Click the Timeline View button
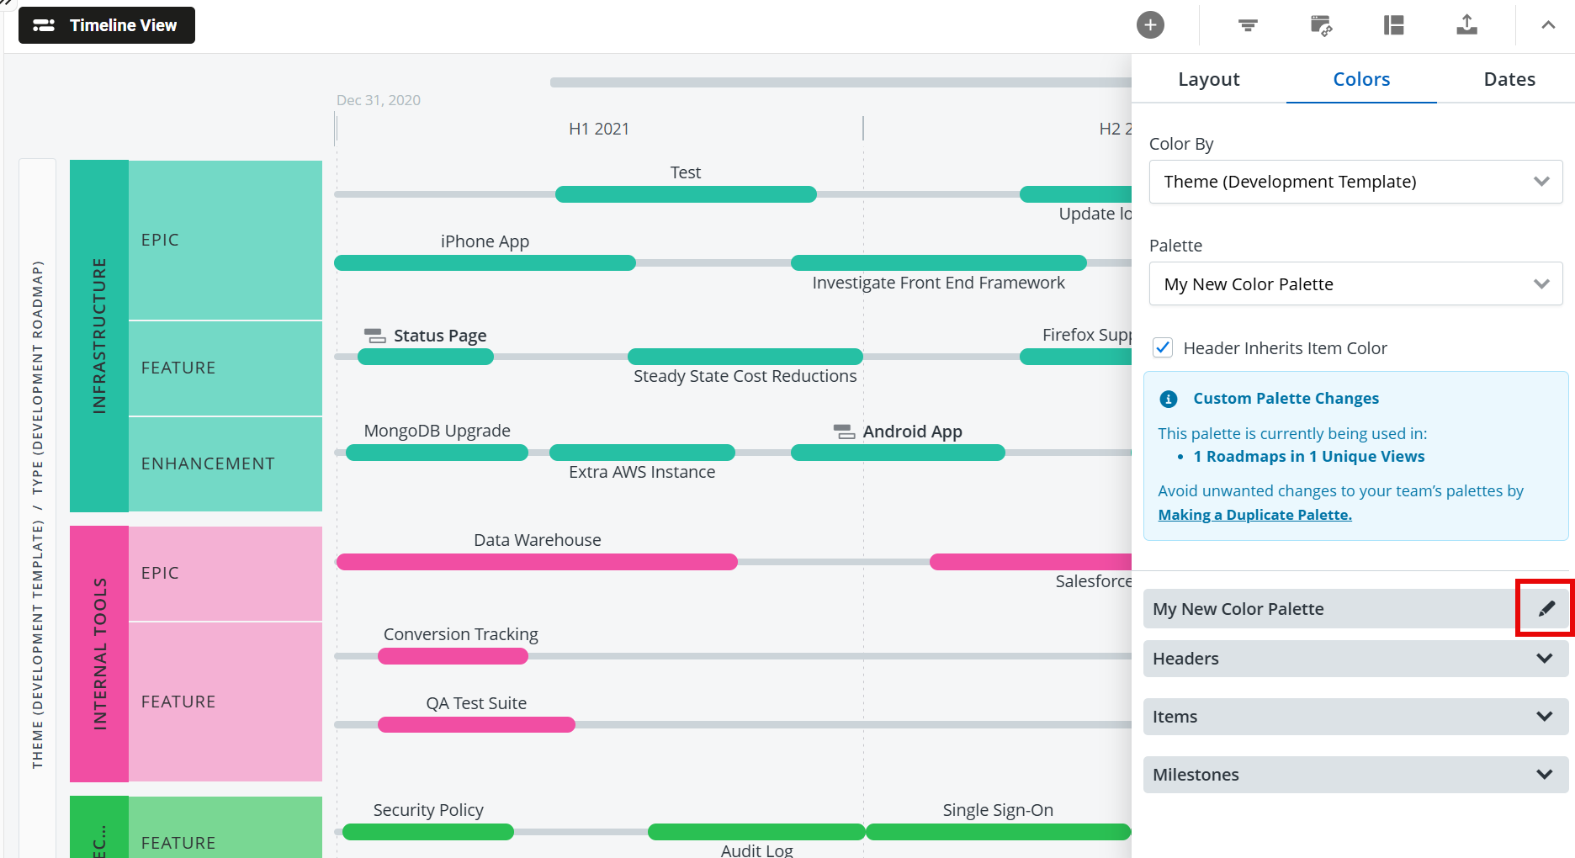Image resolution: width=1575 pixels, height=858 pixels. tap(107, 25)
